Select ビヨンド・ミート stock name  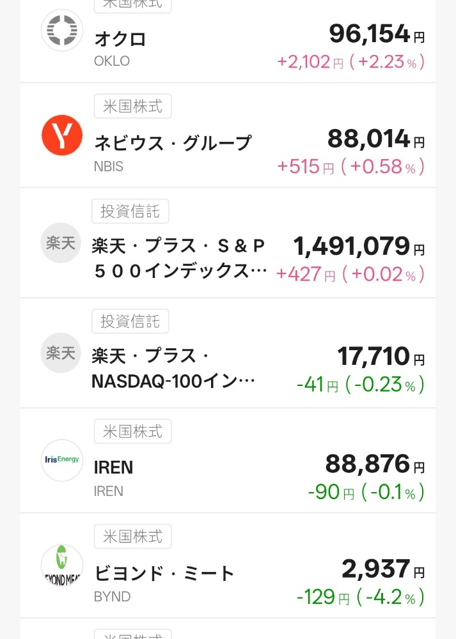tap(164, 574)
